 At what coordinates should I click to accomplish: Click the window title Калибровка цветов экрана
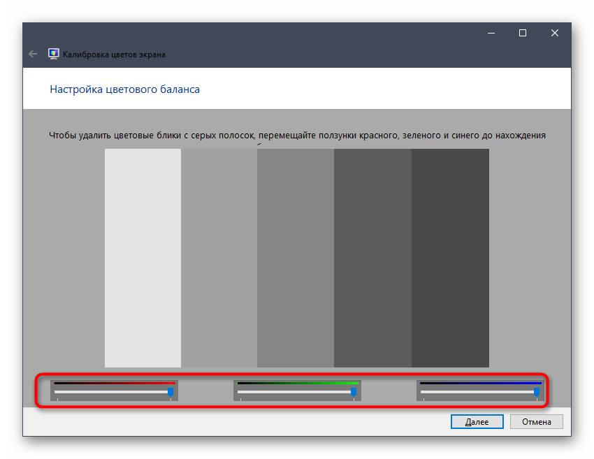pyautogui.click(x=114, y=54)
